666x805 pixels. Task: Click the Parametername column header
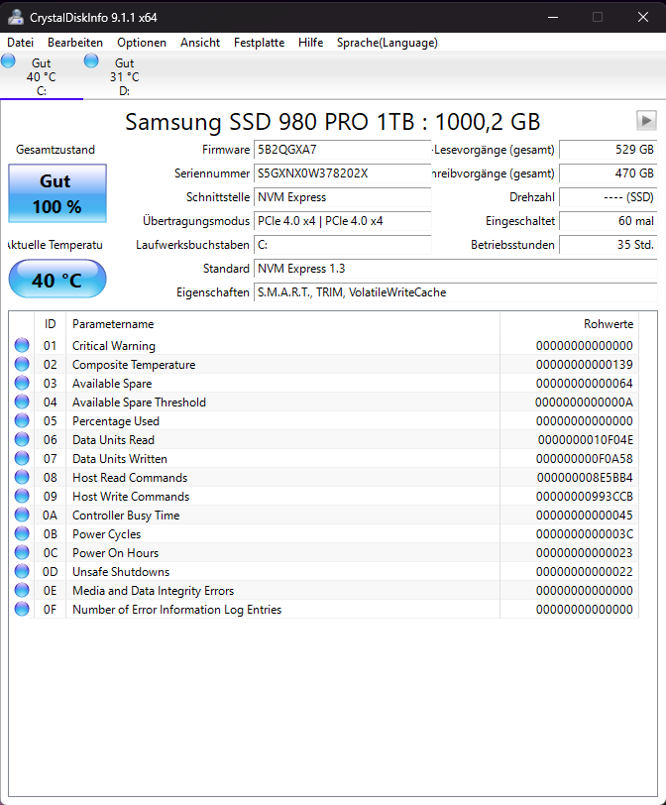[x=282, y=324]
